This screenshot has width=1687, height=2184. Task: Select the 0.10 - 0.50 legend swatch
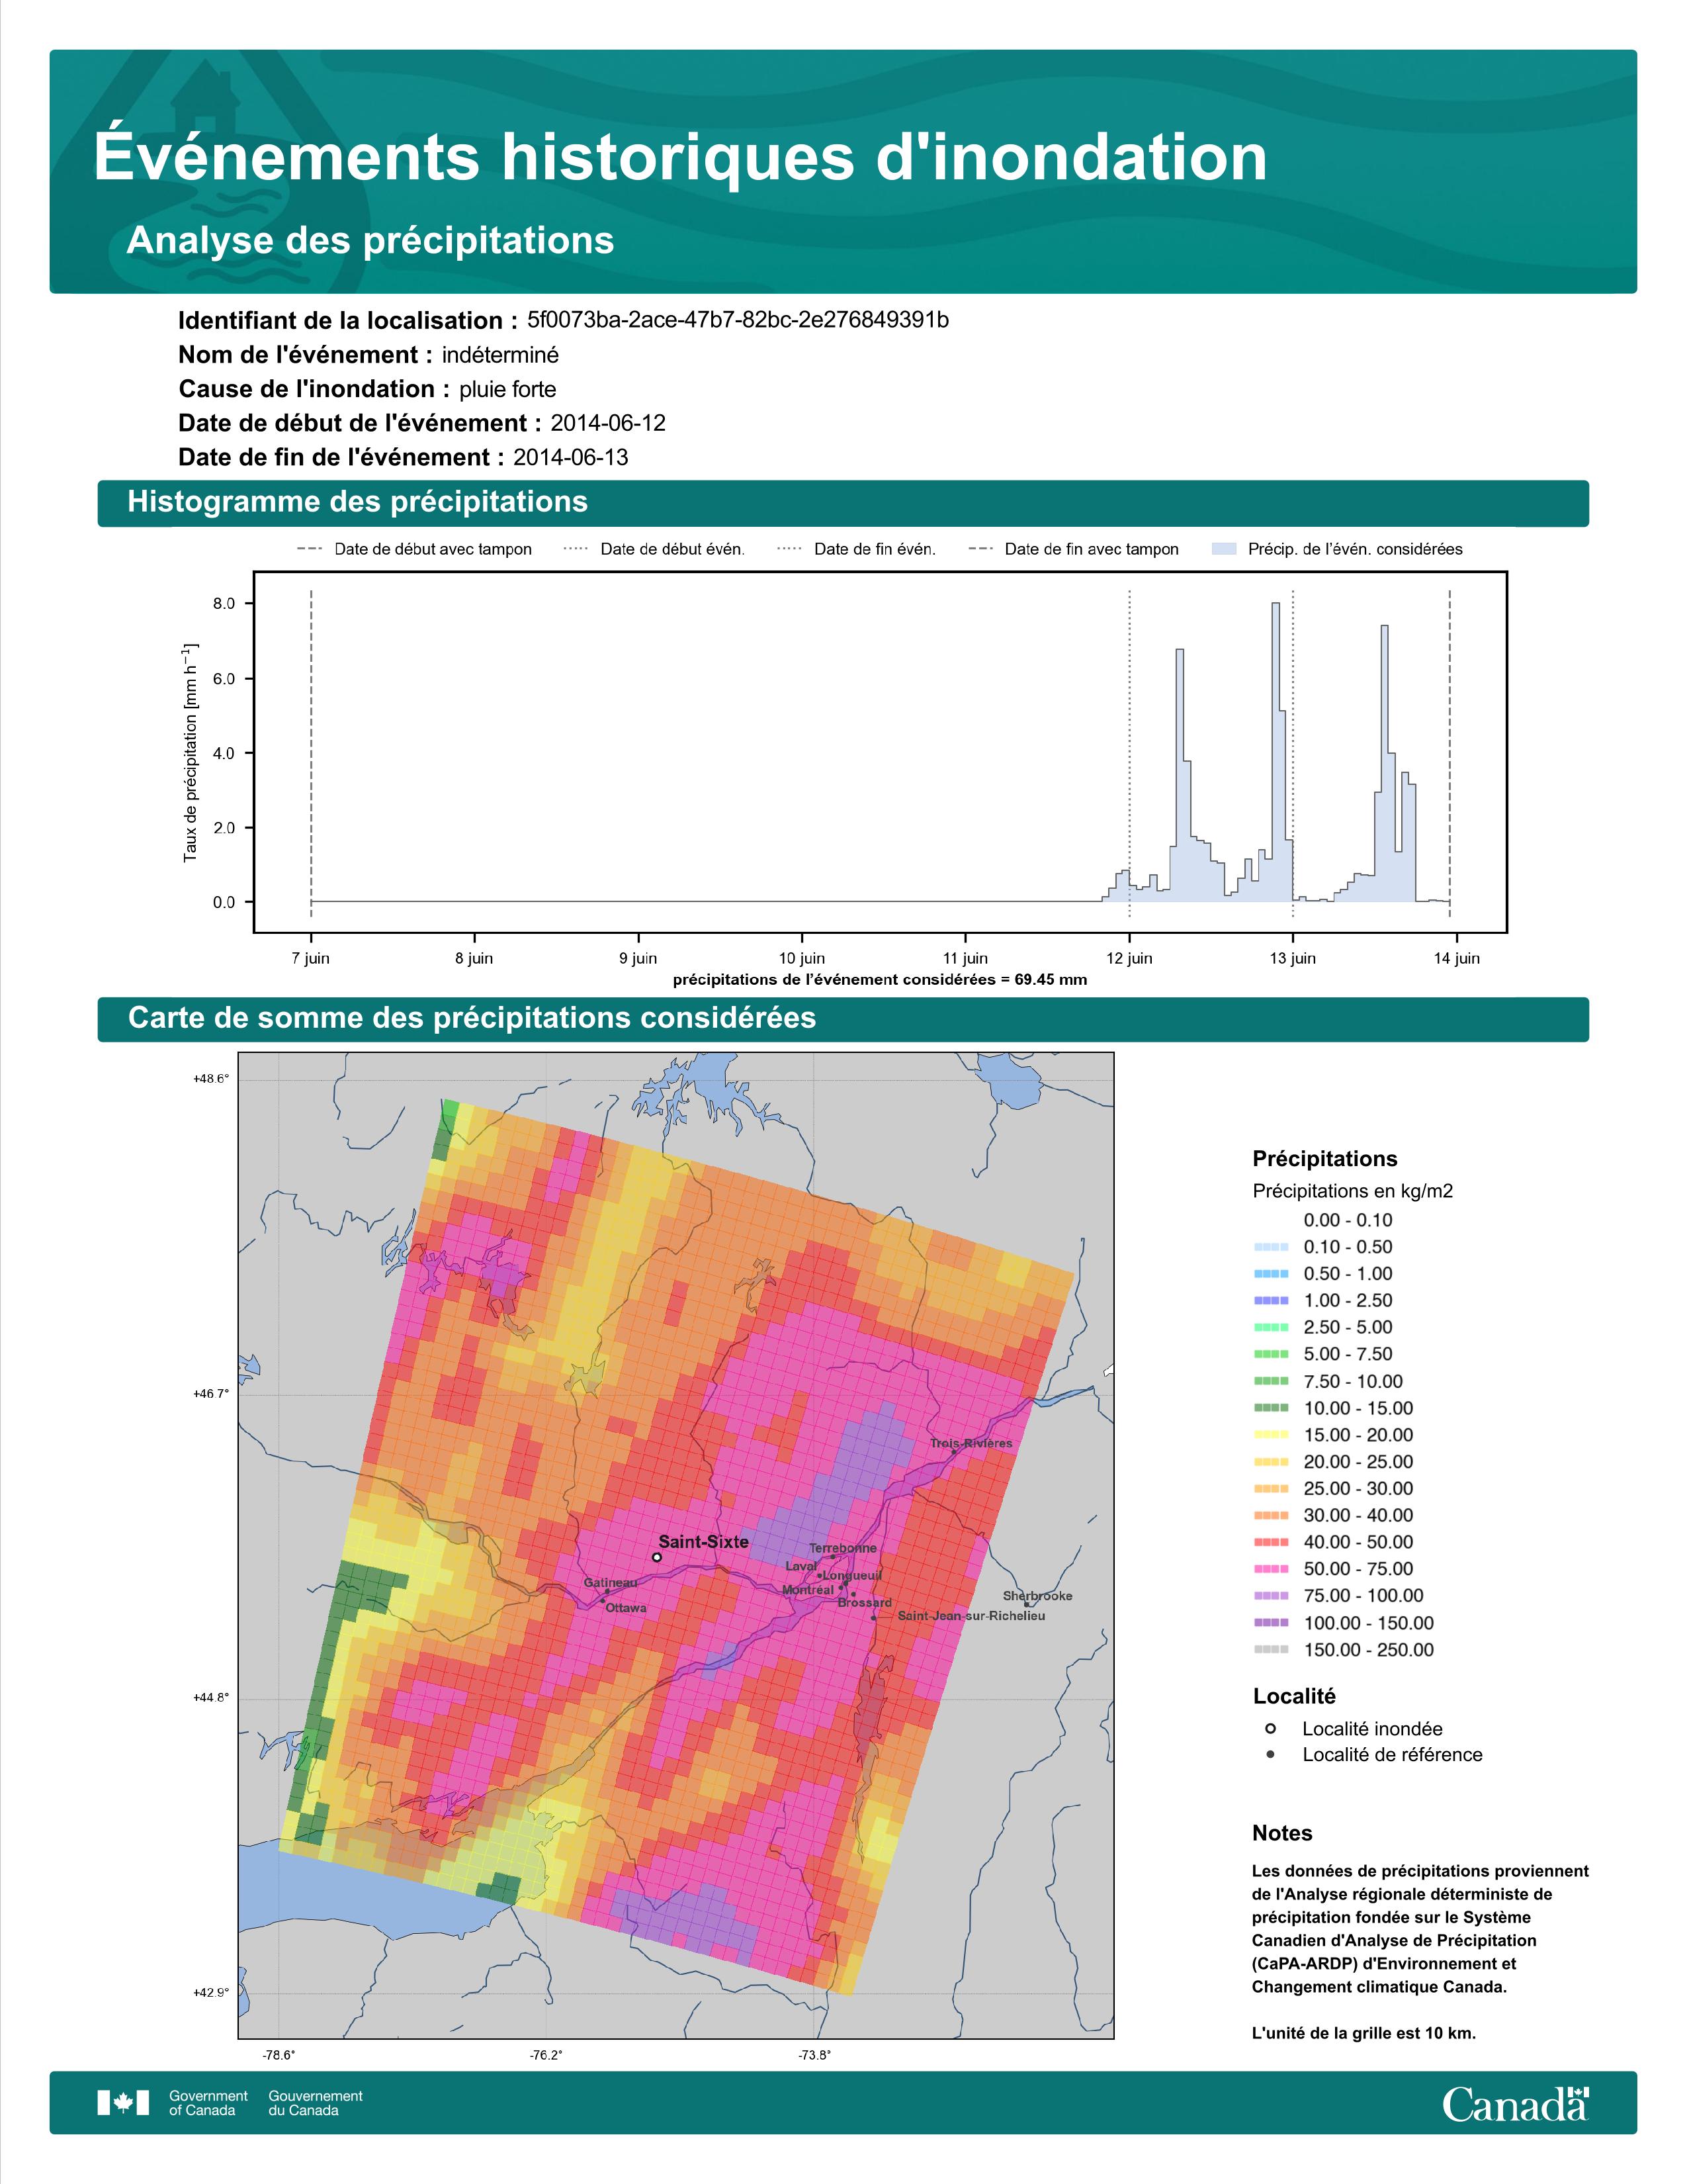tap(1270, 1247)
